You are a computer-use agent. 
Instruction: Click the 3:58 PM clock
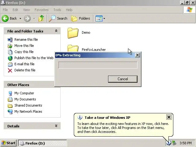click(186, 143)
